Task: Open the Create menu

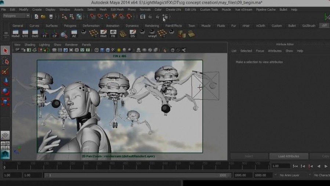Action: 37,10
